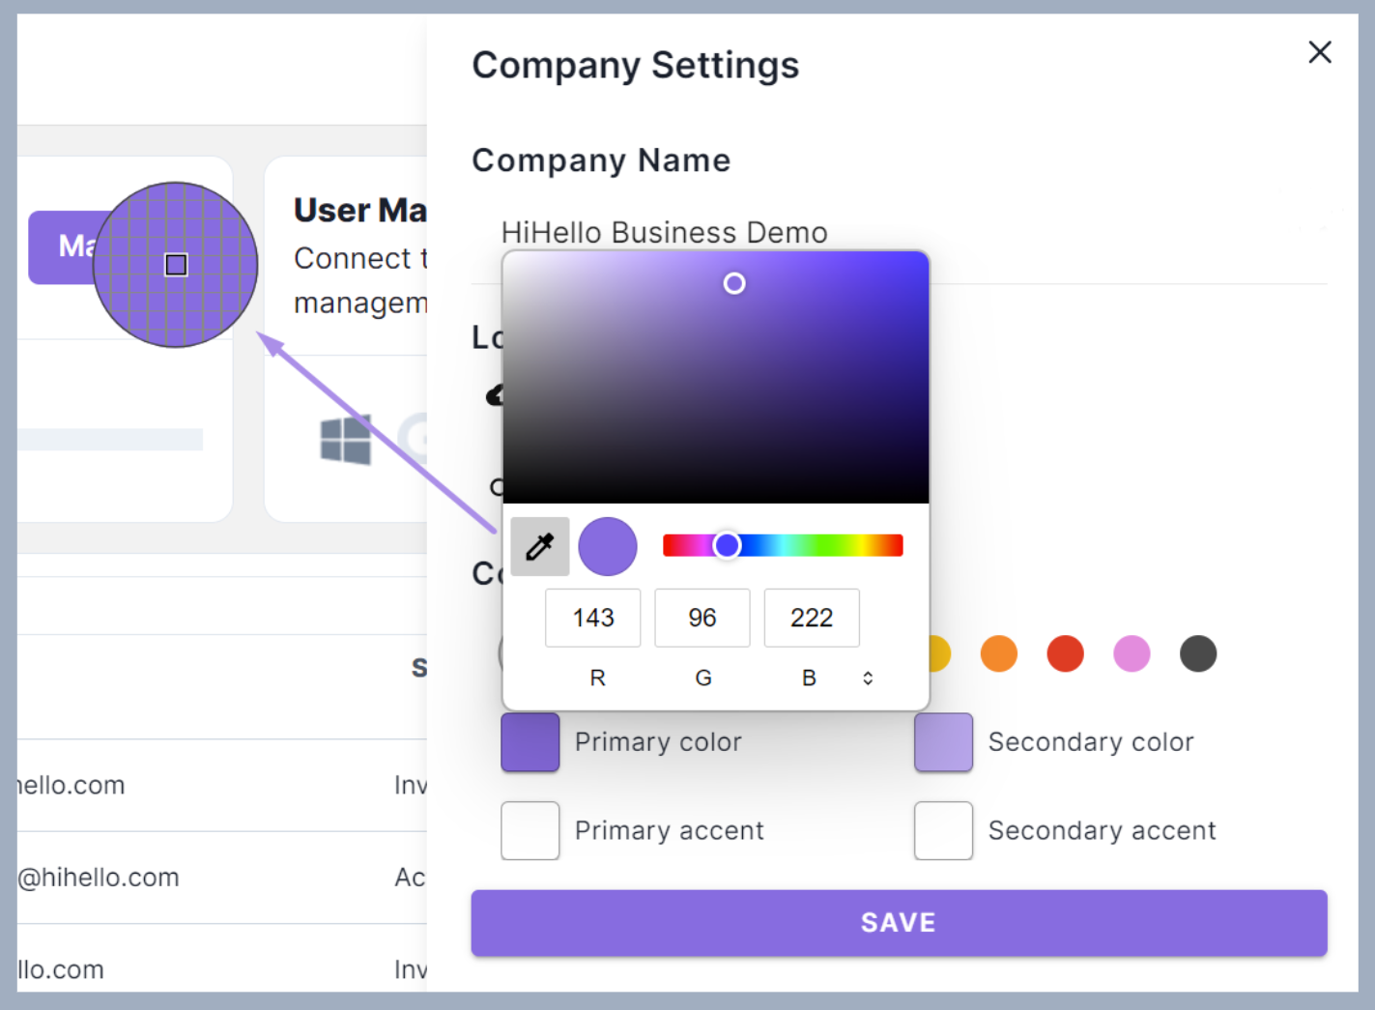This screenshot has height=1010, width=1375.
Task: Open the Secondary accent swatch
Action: point(943,830)
